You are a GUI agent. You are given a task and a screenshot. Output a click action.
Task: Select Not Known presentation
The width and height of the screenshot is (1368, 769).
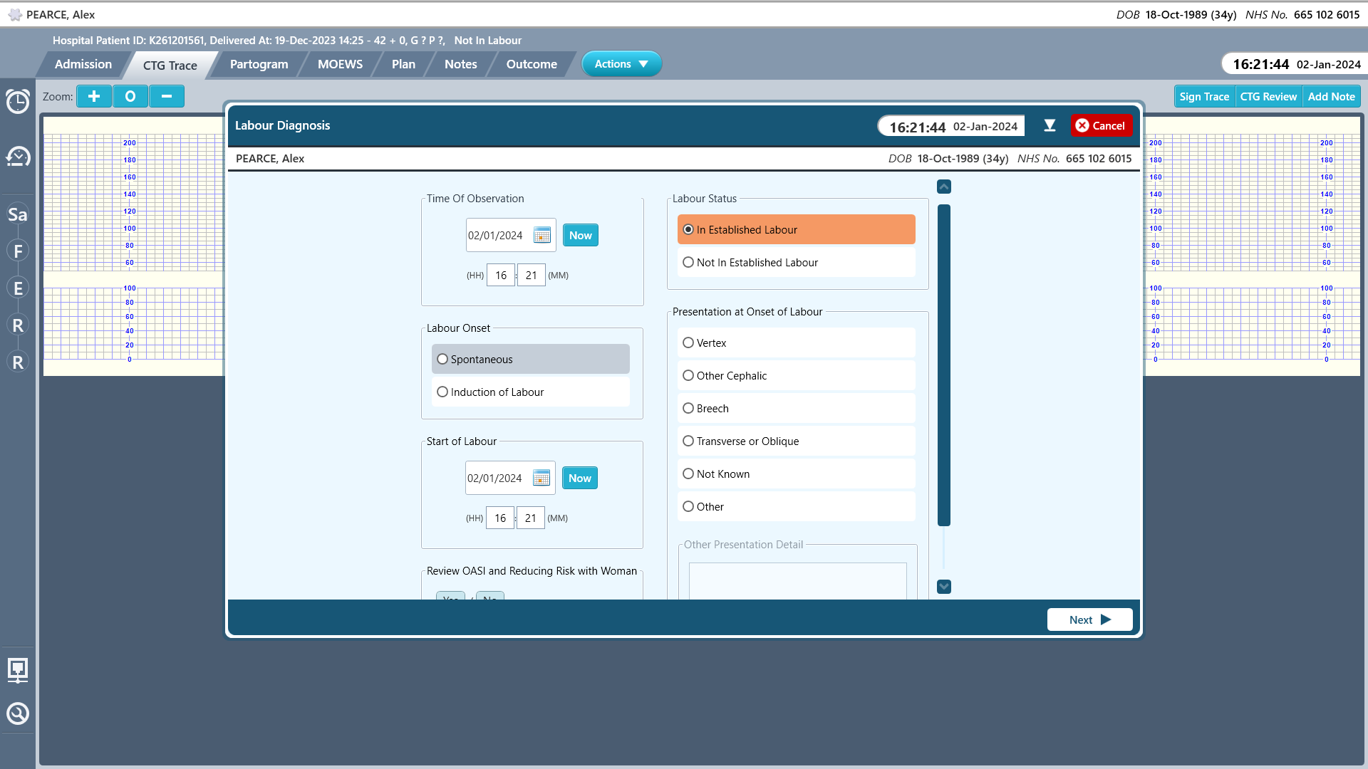coord(796,474)
